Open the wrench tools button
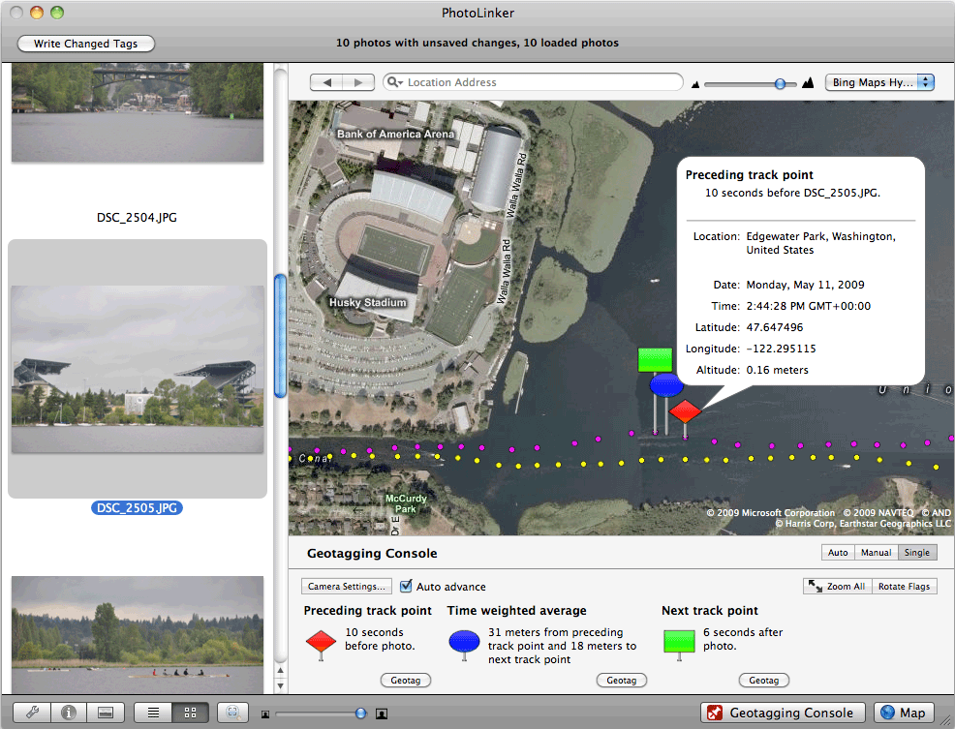This screenshot has height=729, width=955. click(32, 712)
